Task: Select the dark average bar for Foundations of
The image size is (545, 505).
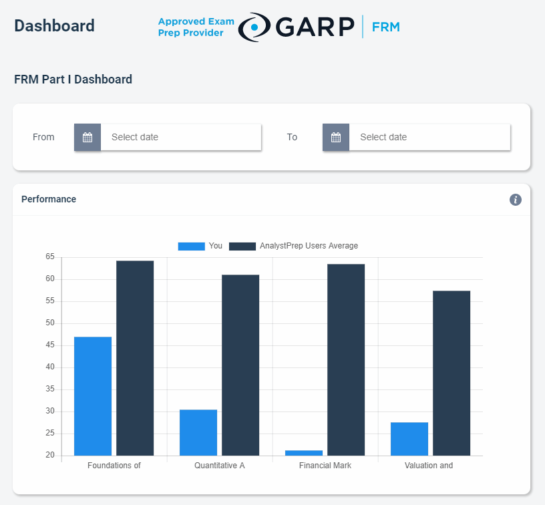Action: 135,358
